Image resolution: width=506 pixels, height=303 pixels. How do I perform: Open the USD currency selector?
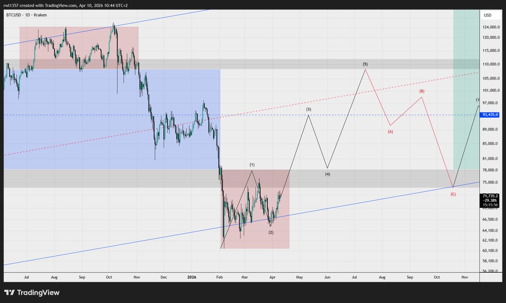(x=487, y=15)
